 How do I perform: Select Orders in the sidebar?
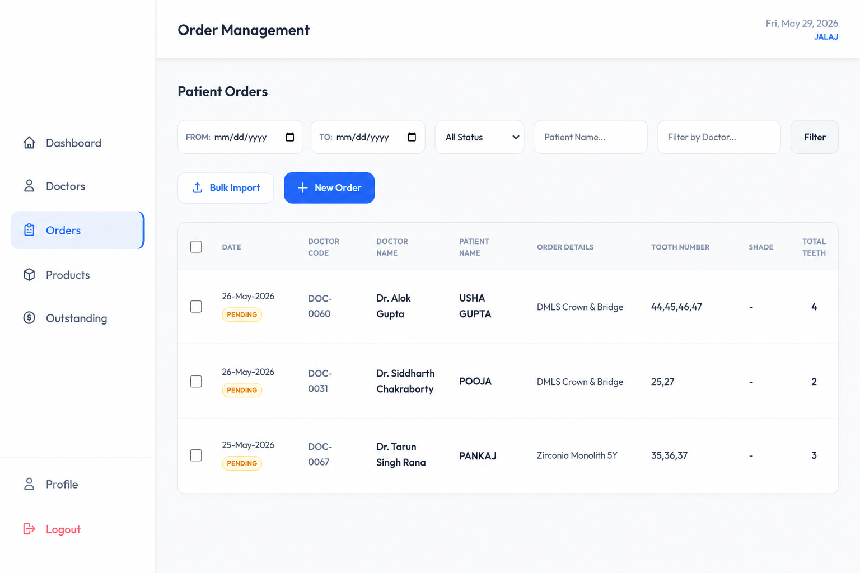point(77,230)
